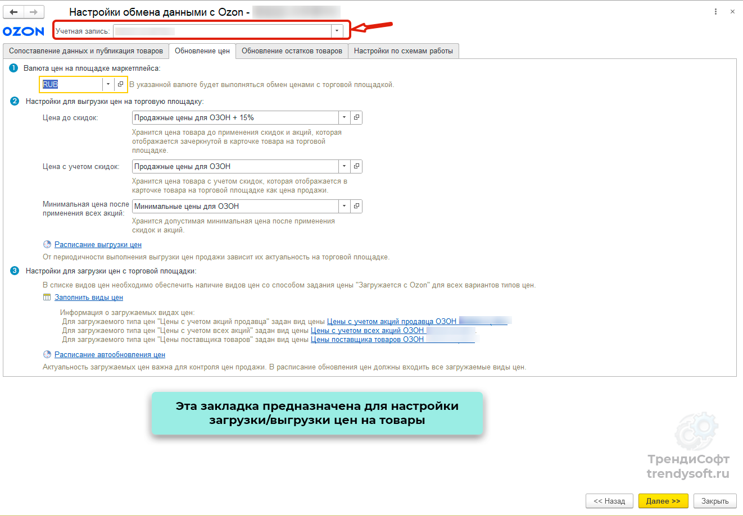Select the 'Обновление цен' tab
743x516 pixels.
click(x=202, y=51)
